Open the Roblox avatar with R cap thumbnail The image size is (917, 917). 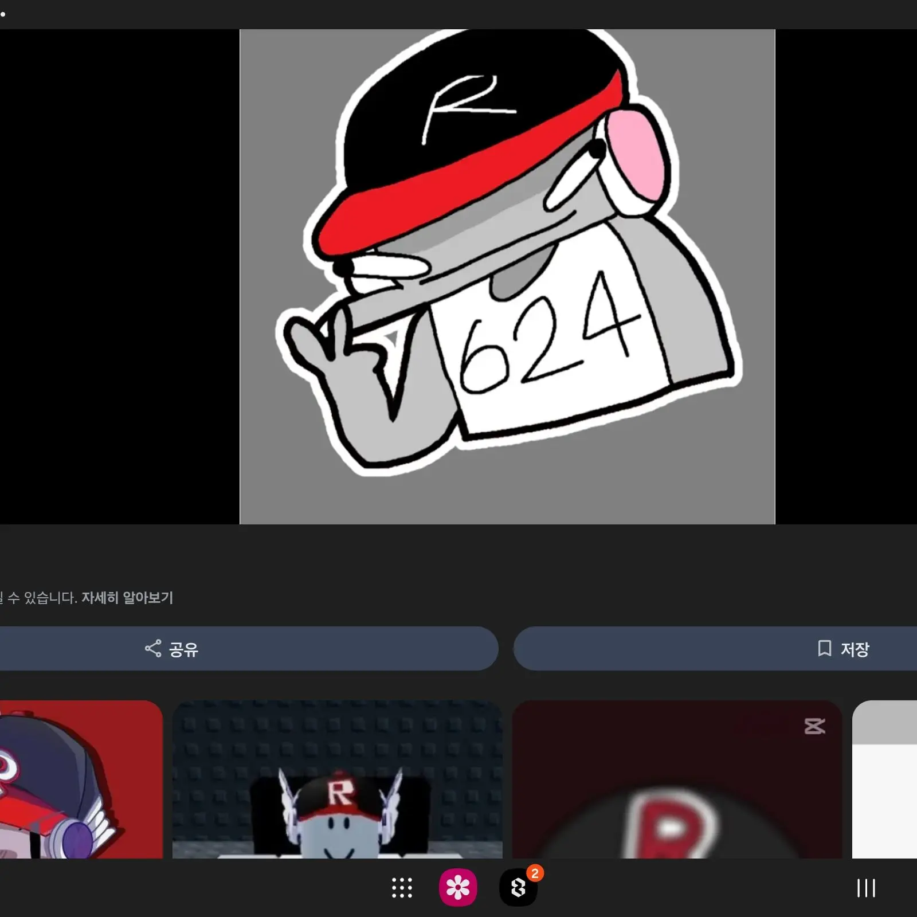point(337,779)
